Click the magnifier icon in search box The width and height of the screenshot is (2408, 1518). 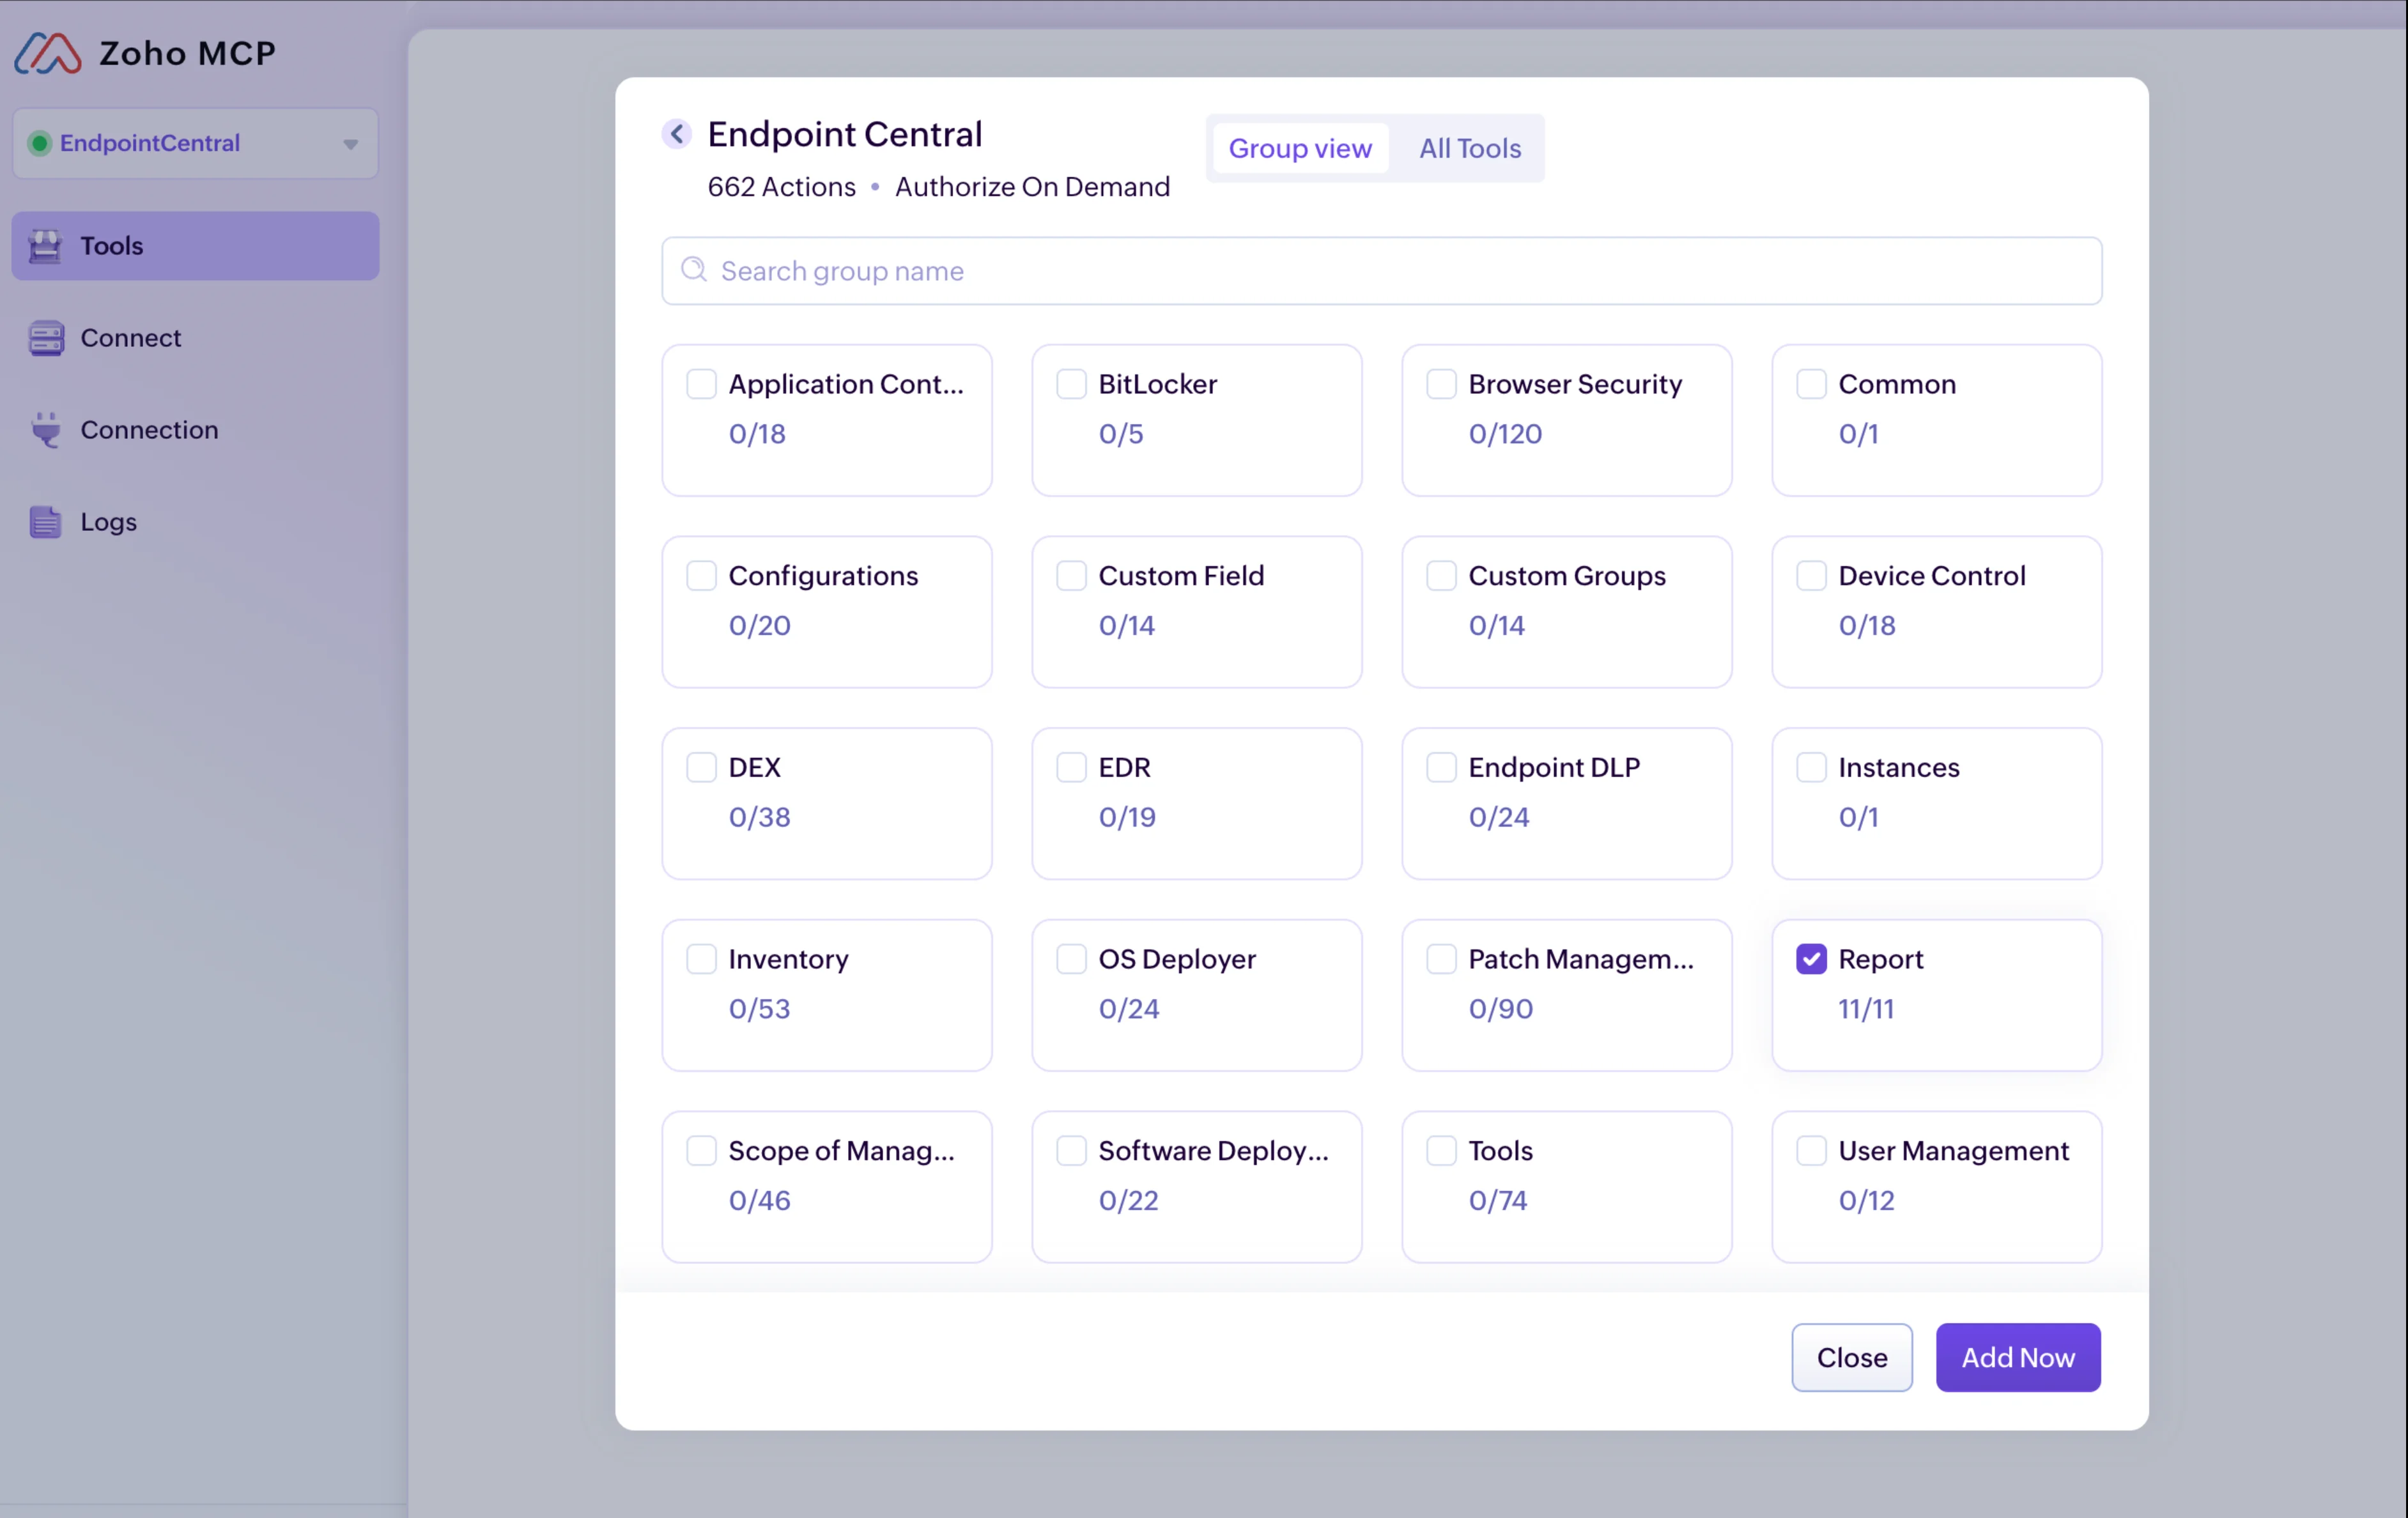pyautogui.click(x=693, y=270)
